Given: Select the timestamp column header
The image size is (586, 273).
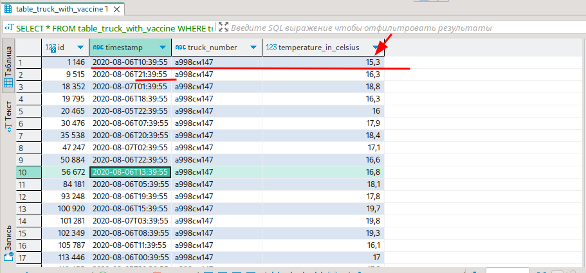Looking at the screenshot, I should pyautogui.click(x=131, y=48).
